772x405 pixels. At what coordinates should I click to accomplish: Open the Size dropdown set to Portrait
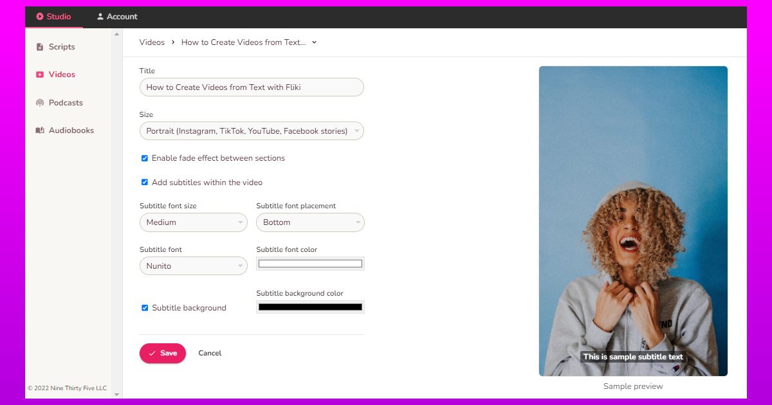[252, 131]
